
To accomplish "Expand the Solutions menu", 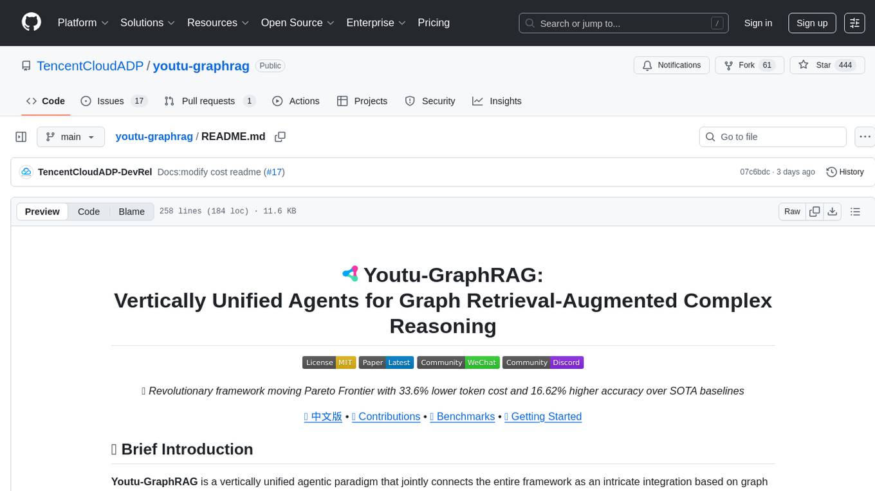I will click(147, 22).
